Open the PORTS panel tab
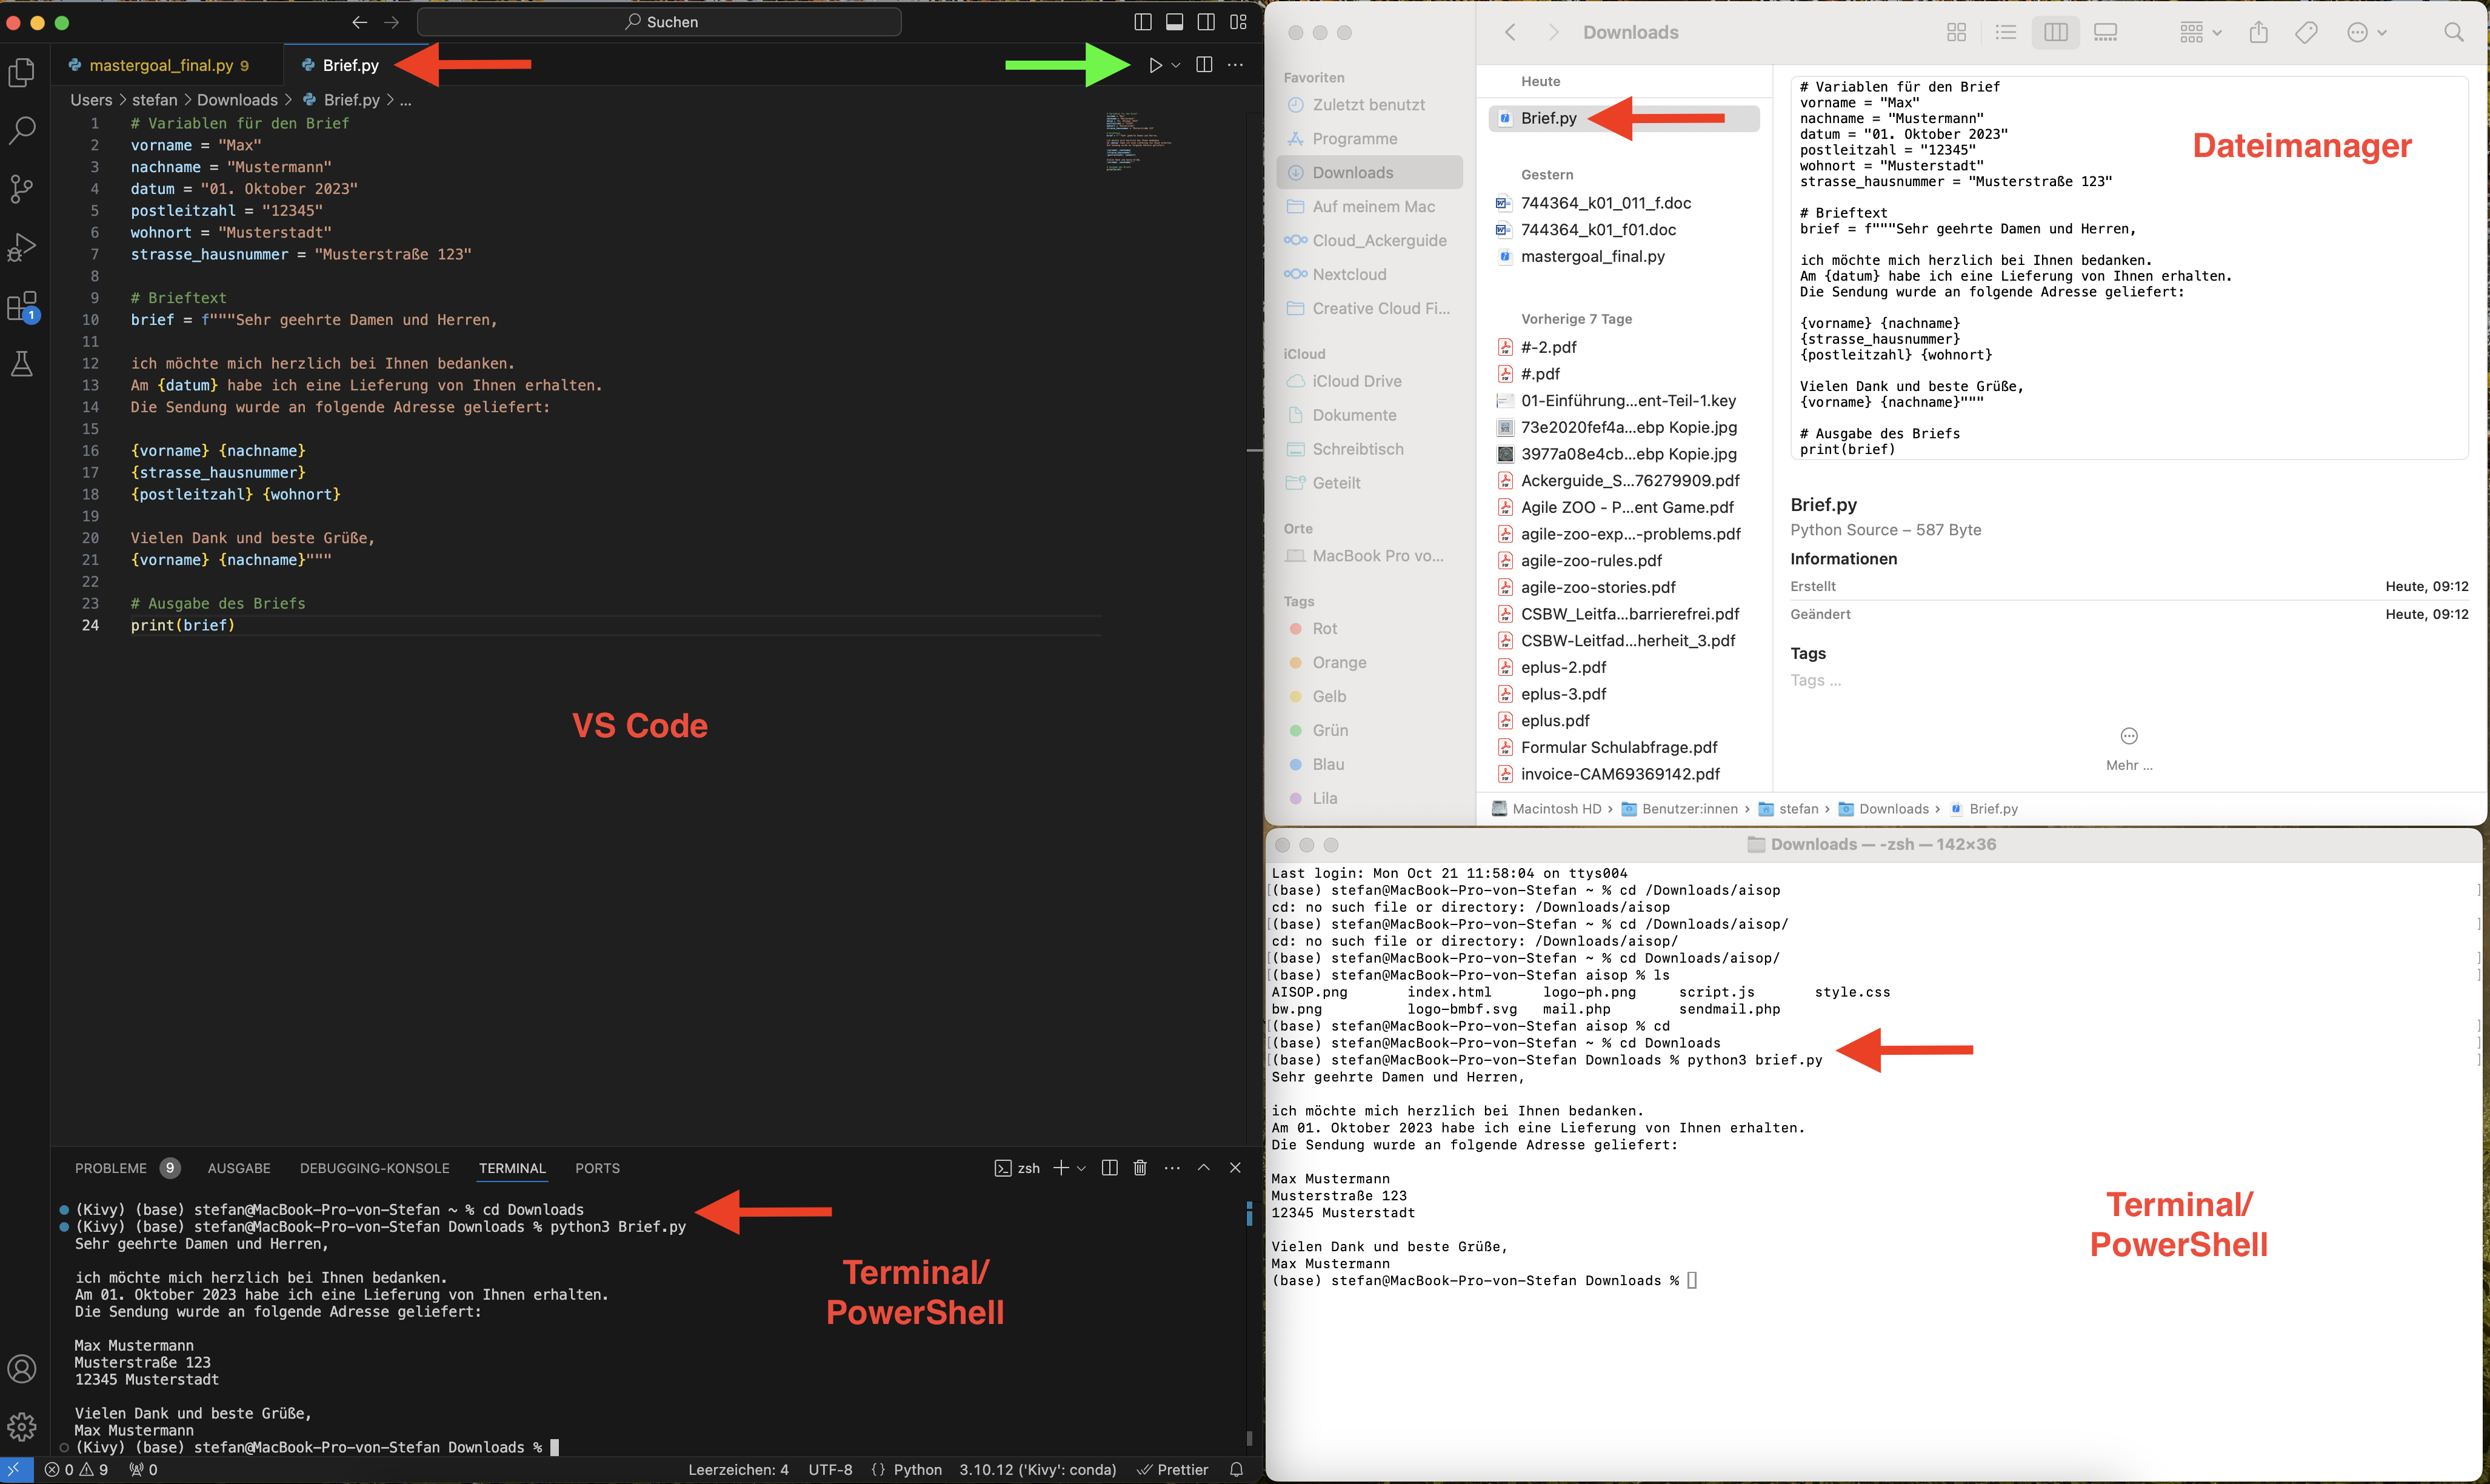Viewport: 2490px width, 1484px height. coord(598,1168)
